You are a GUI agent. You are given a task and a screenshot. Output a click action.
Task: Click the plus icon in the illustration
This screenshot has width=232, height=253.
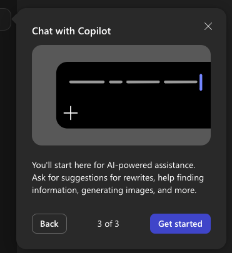coord(71,113)
